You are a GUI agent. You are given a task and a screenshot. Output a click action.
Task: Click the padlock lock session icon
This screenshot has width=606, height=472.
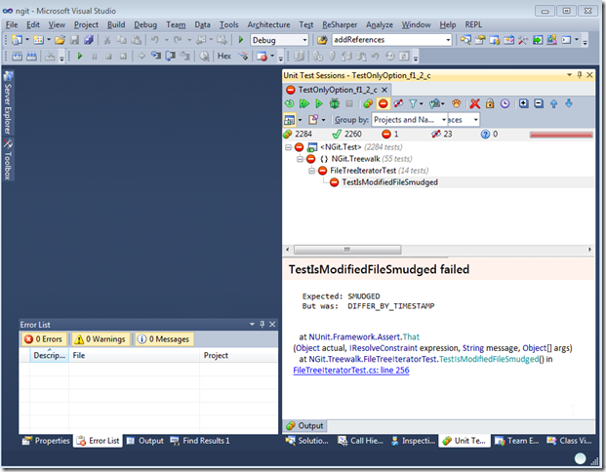(489, 103)
